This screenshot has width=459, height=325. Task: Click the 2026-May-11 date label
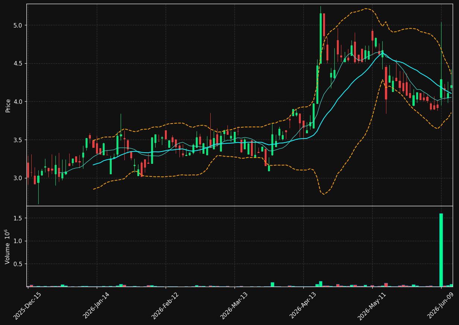pyautogui.click(x=372, y=306)
